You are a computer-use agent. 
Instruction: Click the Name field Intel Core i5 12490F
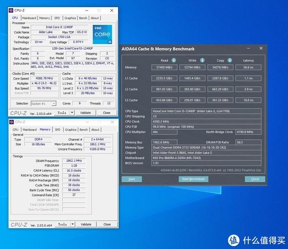[60, 27]
